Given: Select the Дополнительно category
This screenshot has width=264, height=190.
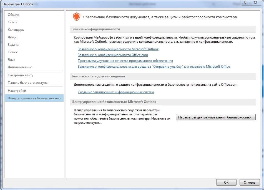Looking at the screenshot, I should tap(34, 67).
